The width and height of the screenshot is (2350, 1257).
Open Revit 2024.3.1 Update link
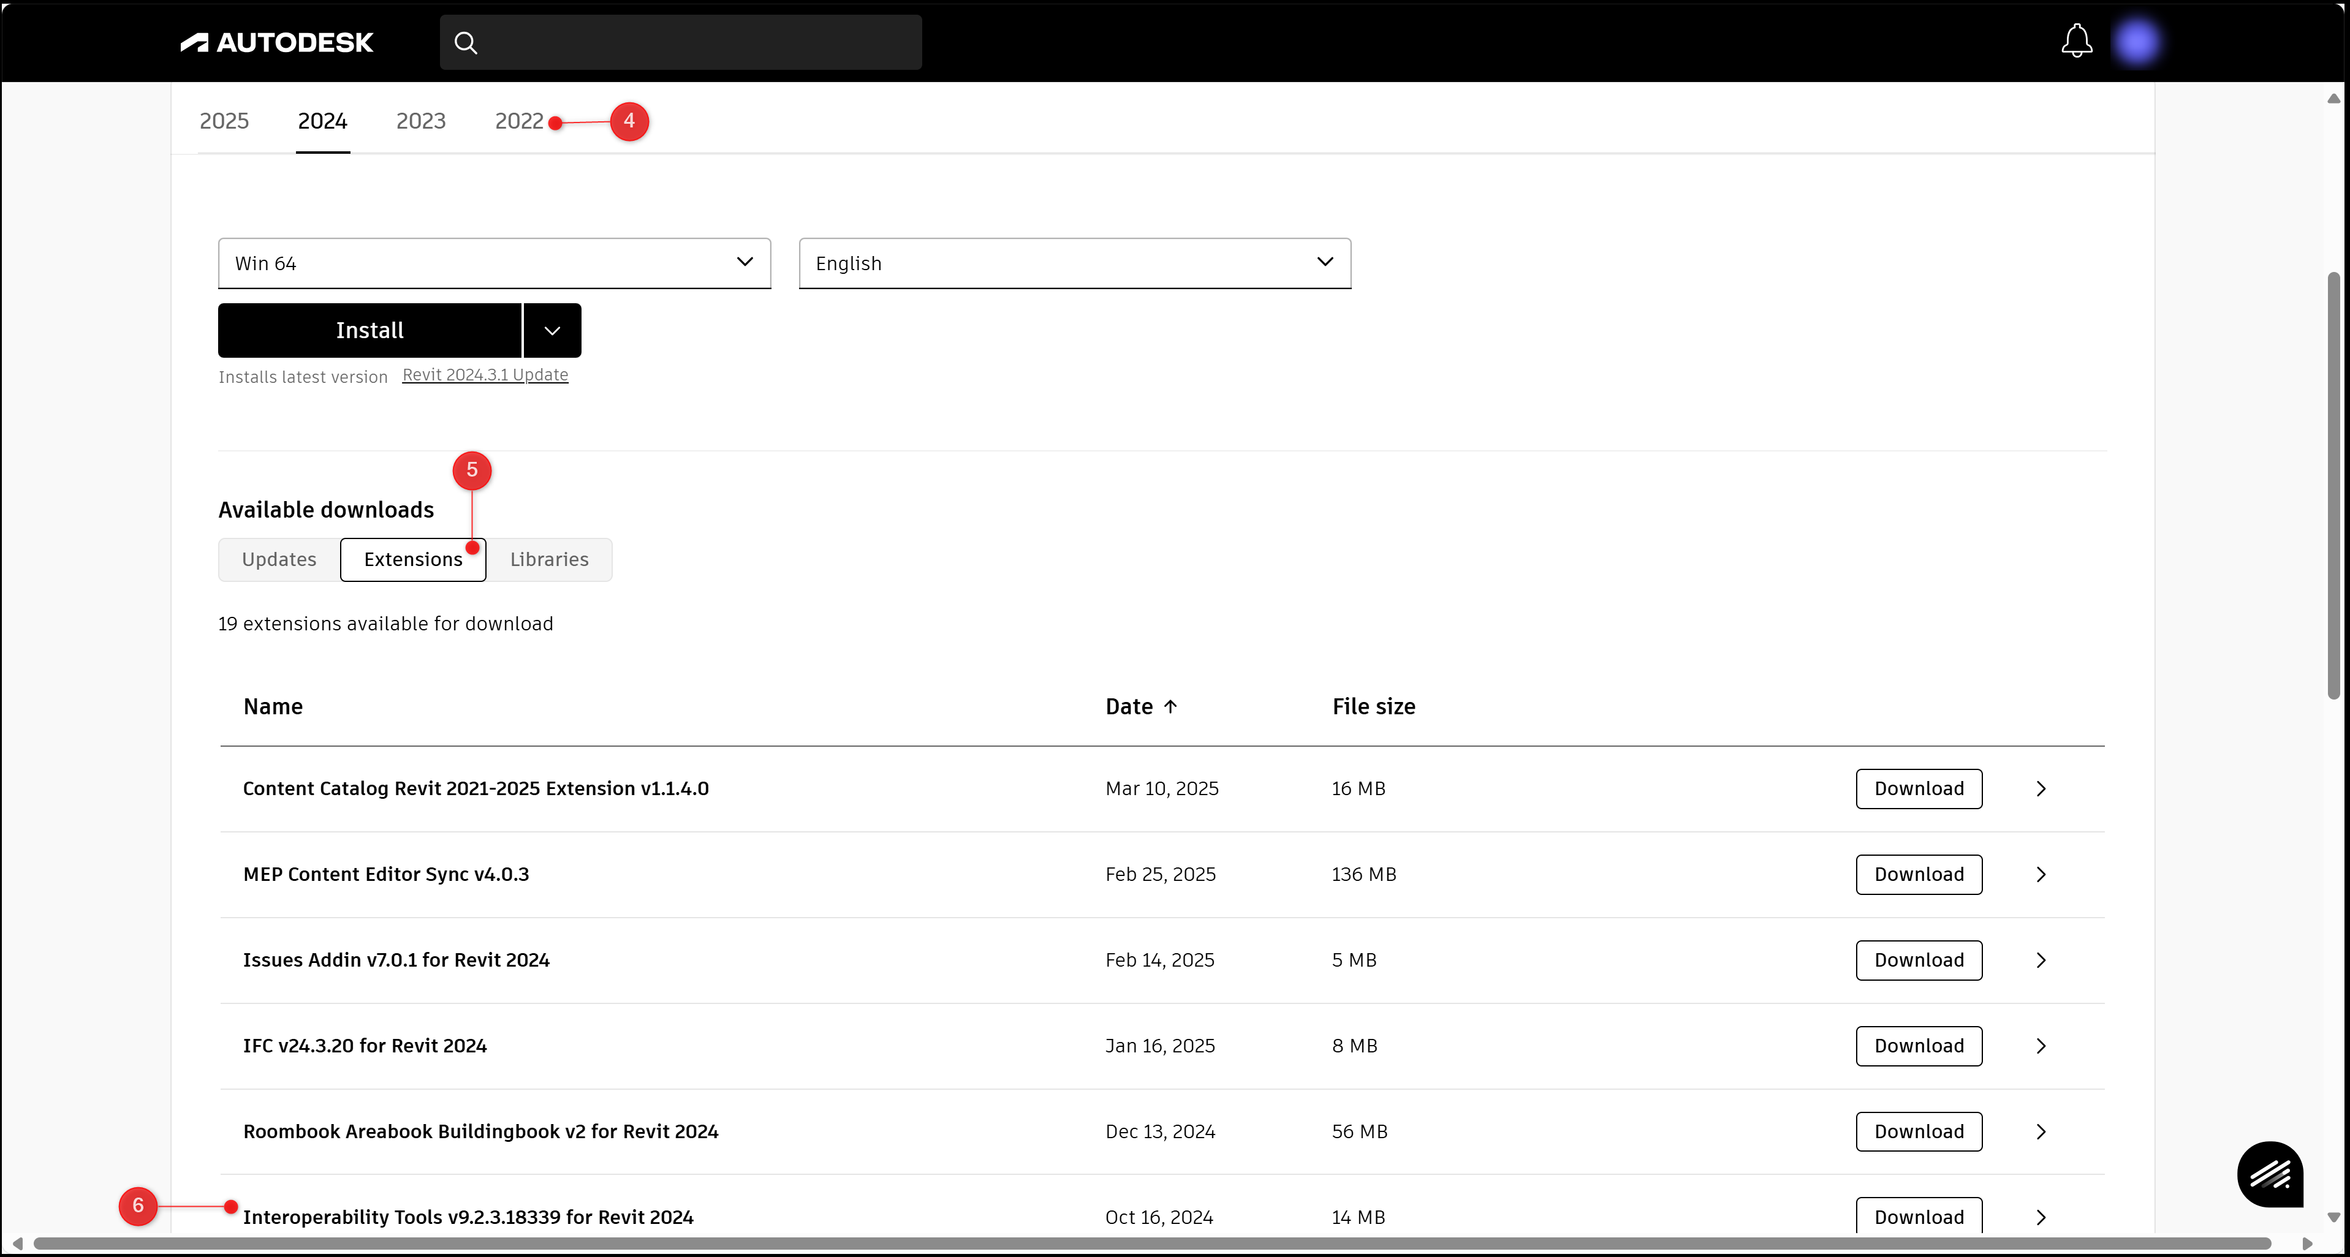coord(485,375)
